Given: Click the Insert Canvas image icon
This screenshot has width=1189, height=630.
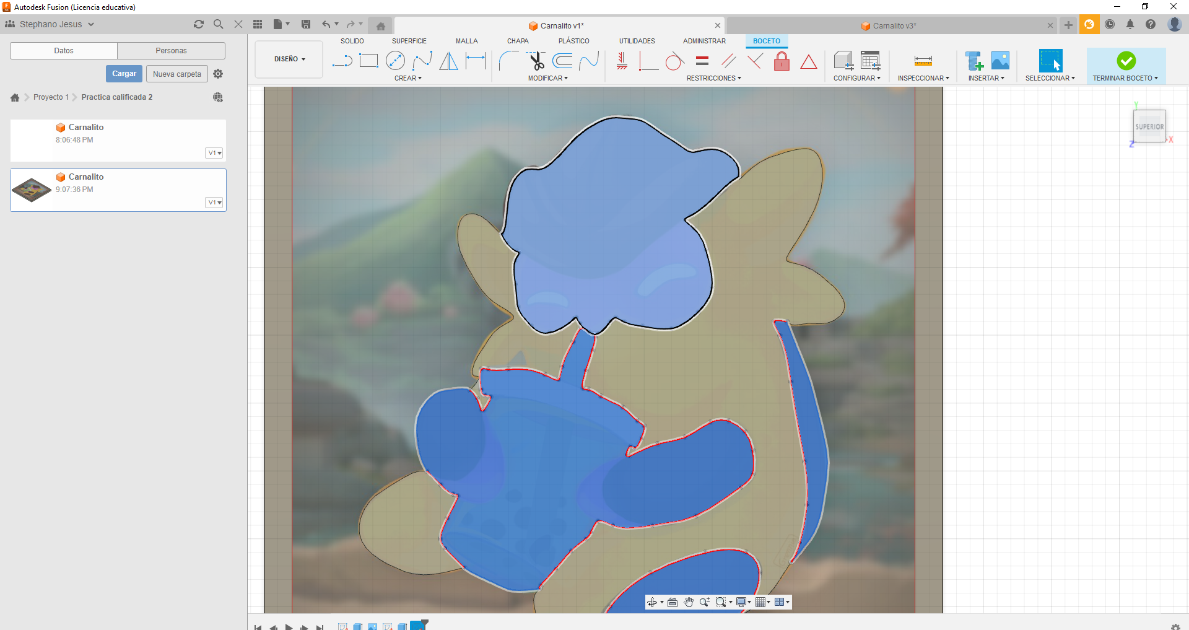Looking at the screenshot, I should pyautogui.click(x=1000, y=61).
